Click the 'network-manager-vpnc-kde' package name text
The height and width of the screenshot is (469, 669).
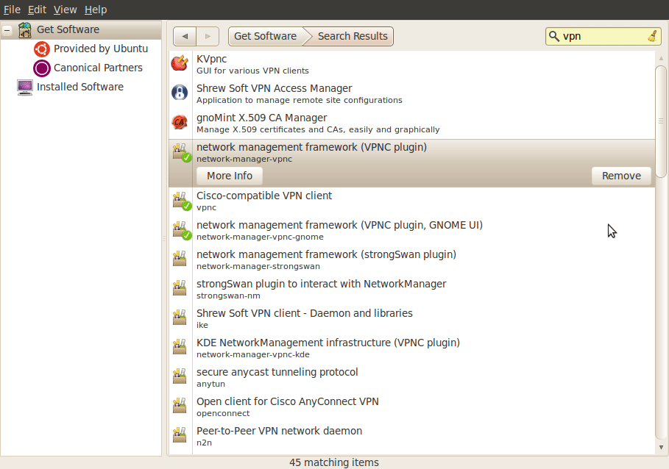click(253, 354)
